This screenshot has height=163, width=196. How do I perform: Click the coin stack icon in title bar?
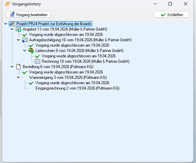tap(7, 4)
